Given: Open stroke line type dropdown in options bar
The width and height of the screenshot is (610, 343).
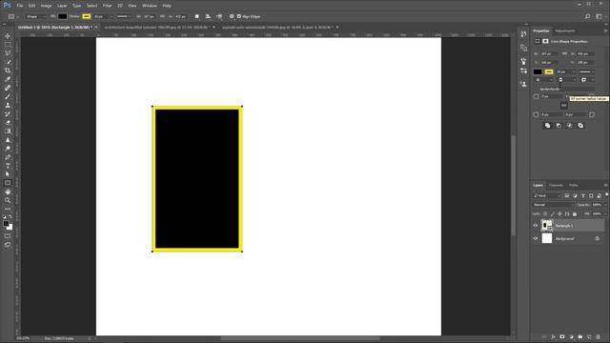Looking at the screenshot, I should pos(124,16).
